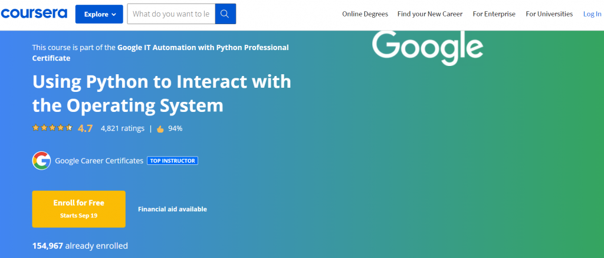Image resolution: width=604 pixels, height=258 pixels.
Task: Open Online Degrees navigation link
Action: pos(365,14)
